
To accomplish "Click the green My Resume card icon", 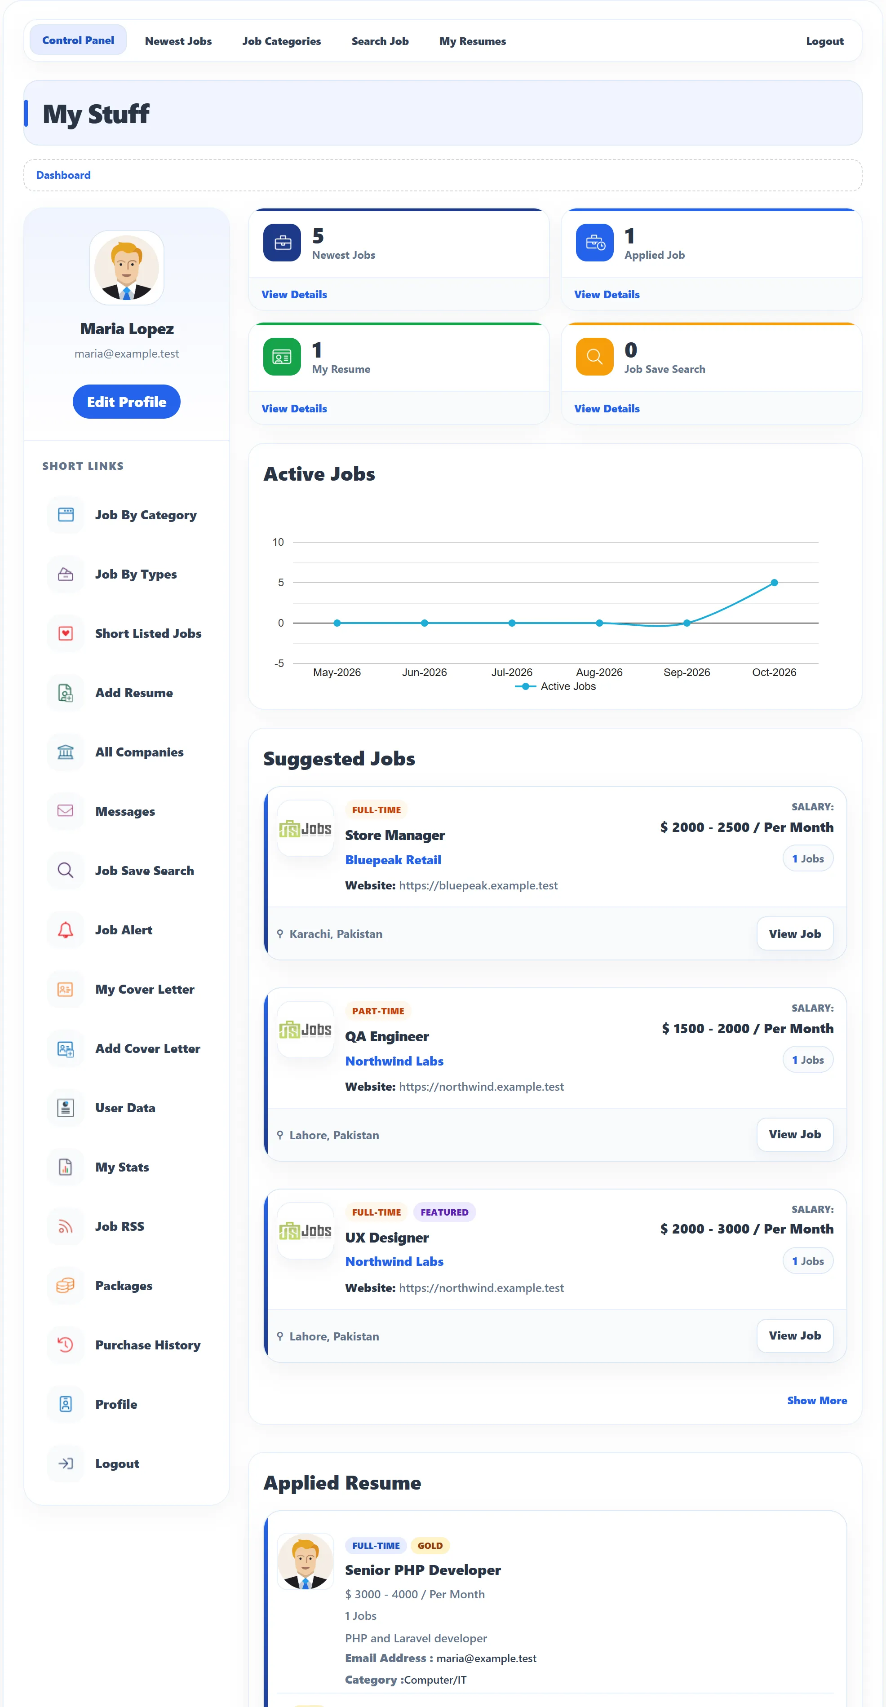I will [282, 357].
